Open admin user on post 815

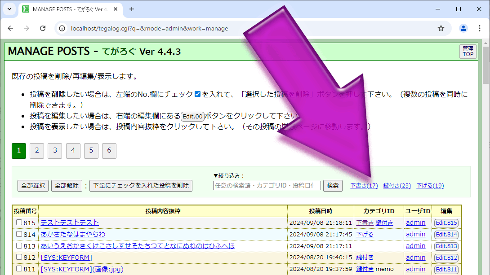pos(416,223)
